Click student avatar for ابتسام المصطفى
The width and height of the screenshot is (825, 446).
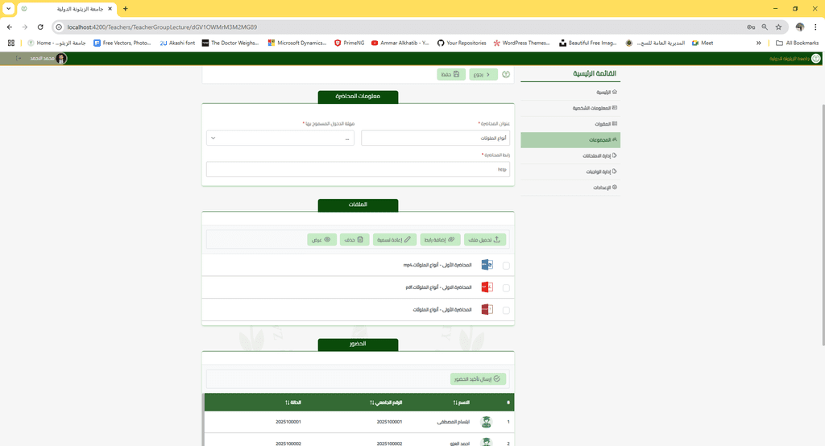click(x=486, y=422)
